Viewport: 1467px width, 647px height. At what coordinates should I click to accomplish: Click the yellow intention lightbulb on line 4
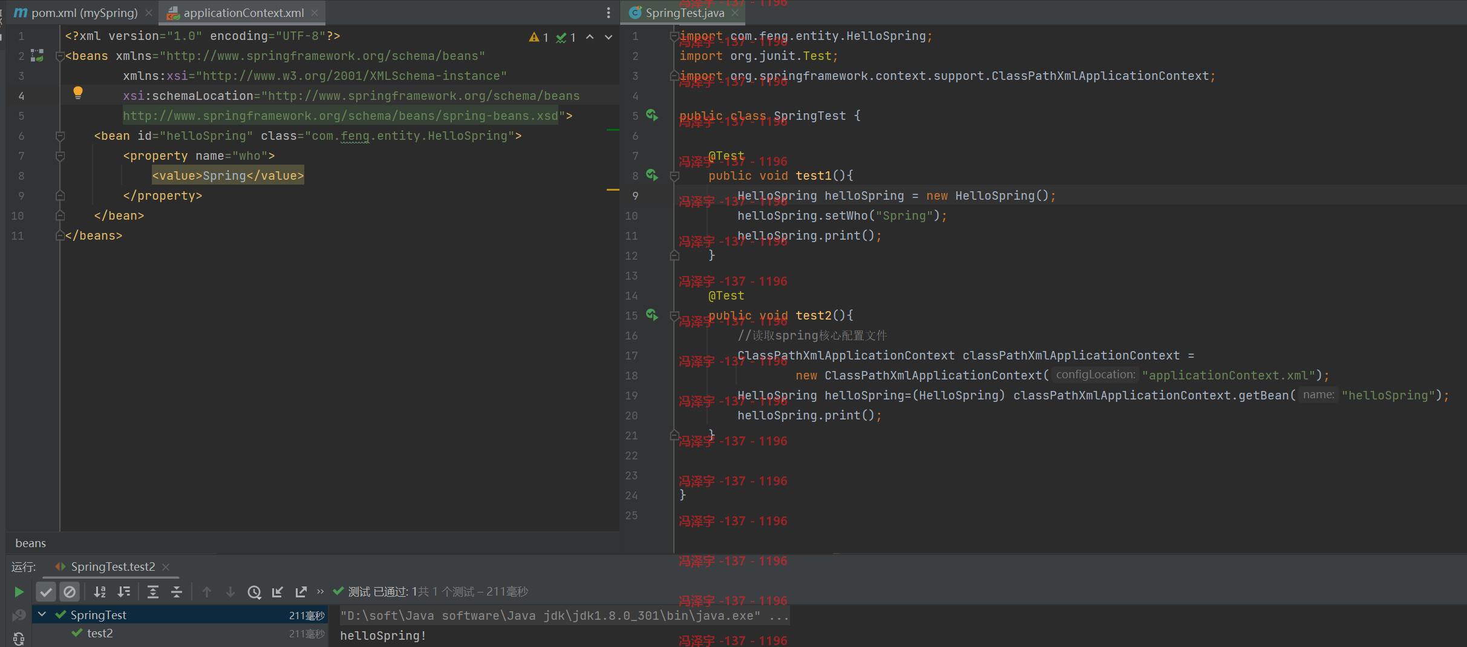click(78, 93)
